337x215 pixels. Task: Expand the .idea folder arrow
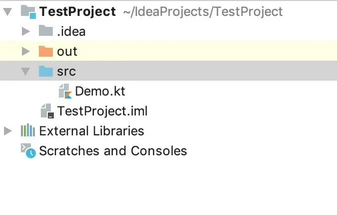coord(26,32)
